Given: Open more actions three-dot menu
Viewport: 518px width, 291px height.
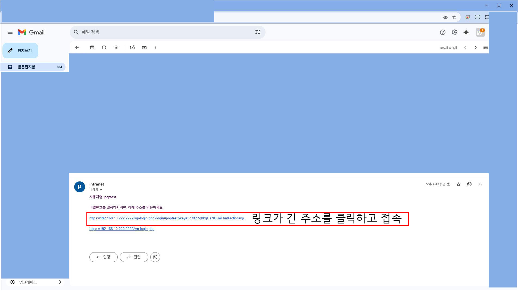Looking at the screenshot, I should point(155,47).
